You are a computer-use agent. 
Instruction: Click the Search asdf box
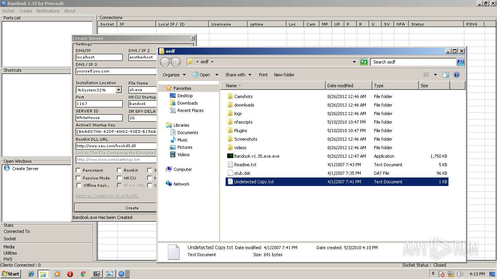point(414,62)
